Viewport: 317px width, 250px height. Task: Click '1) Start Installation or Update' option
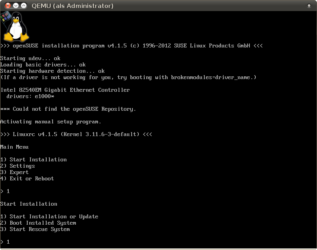coord(49,216)
